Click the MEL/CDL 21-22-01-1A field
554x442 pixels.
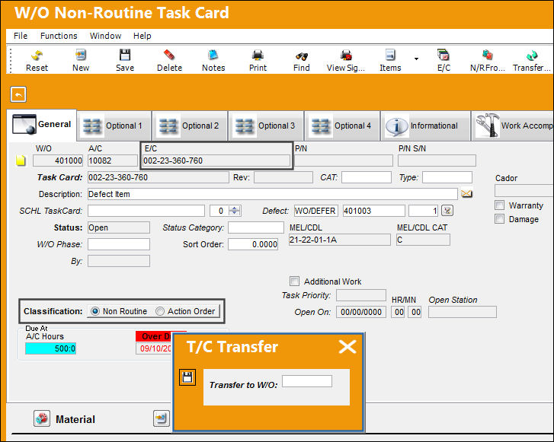coord(340,240)
